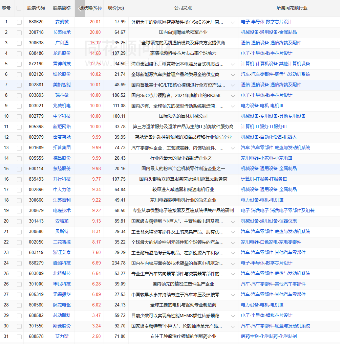This screenshot has width=343, height=344.
Task: Click the 股票简称 column header
Action: tap(62, 8)
